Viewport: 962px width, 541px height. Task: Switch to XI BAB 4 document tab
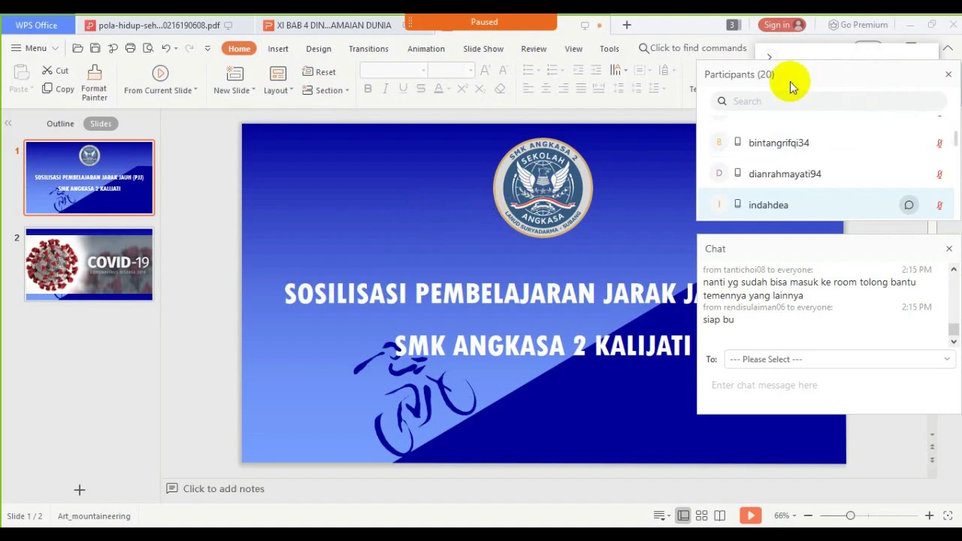[328, 25]
